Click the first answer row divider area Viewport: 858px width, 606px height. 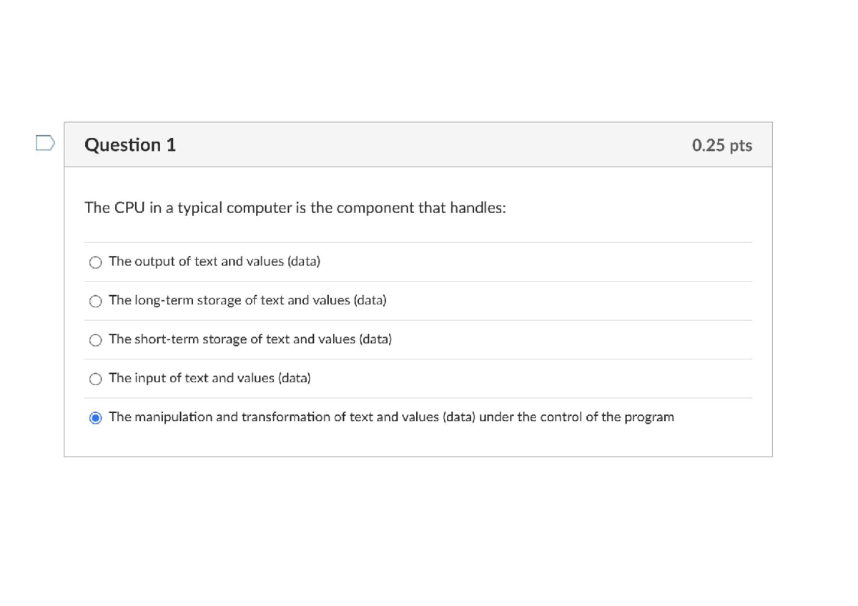coord(418,281)
